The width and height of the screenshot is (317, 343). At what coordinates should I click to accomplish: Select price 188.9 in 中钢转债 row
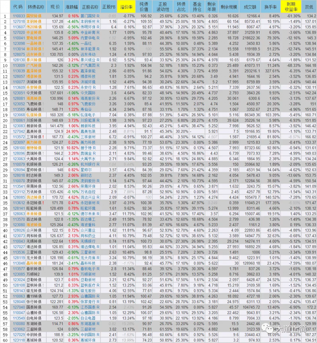59,334
